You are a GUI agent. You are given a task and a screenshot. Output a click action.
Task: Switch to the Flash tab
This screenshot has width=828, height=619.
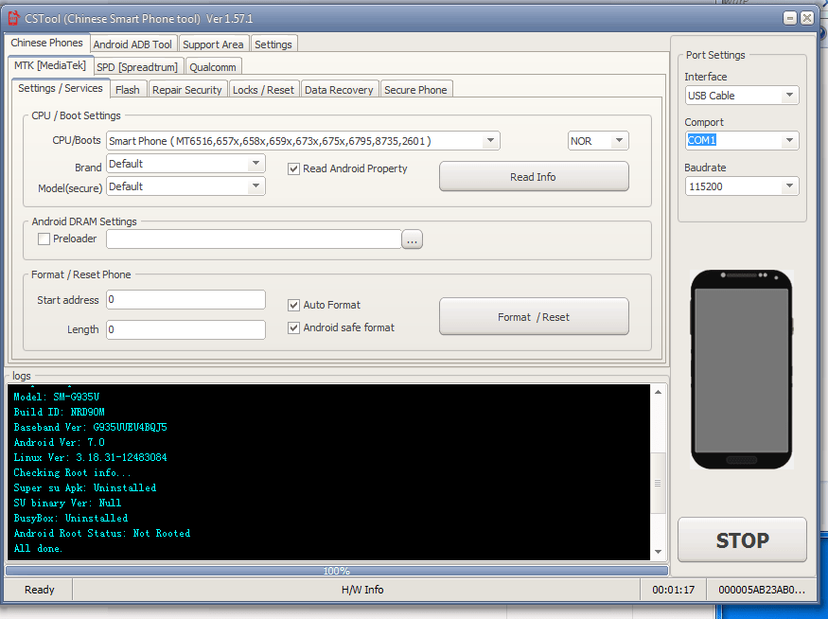coord(128,90)
